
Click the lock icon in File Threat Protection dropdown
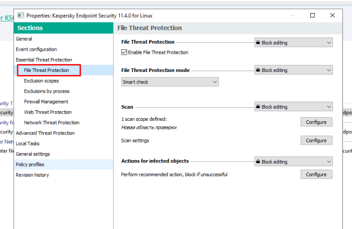258,42
